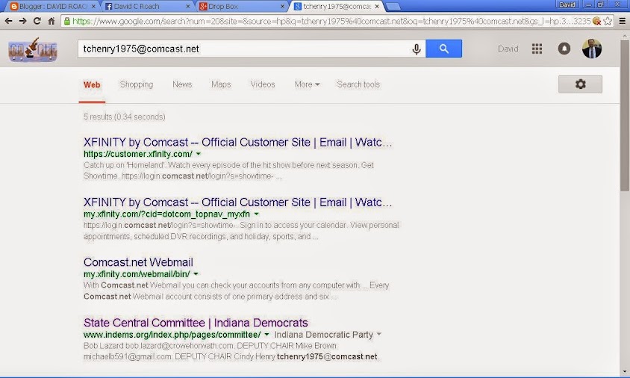Open the Chrome hamburger menu
Image resolution: width=630 pixels, height=378 pixels.
coord(622,22)
